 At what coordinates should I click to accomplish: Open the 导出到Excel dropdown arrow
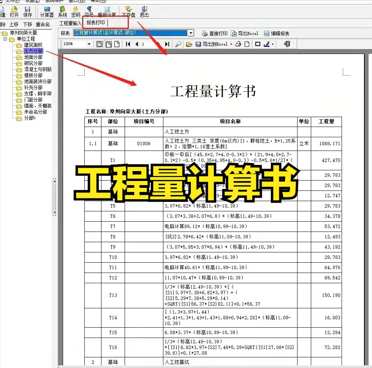coord(231,44)
